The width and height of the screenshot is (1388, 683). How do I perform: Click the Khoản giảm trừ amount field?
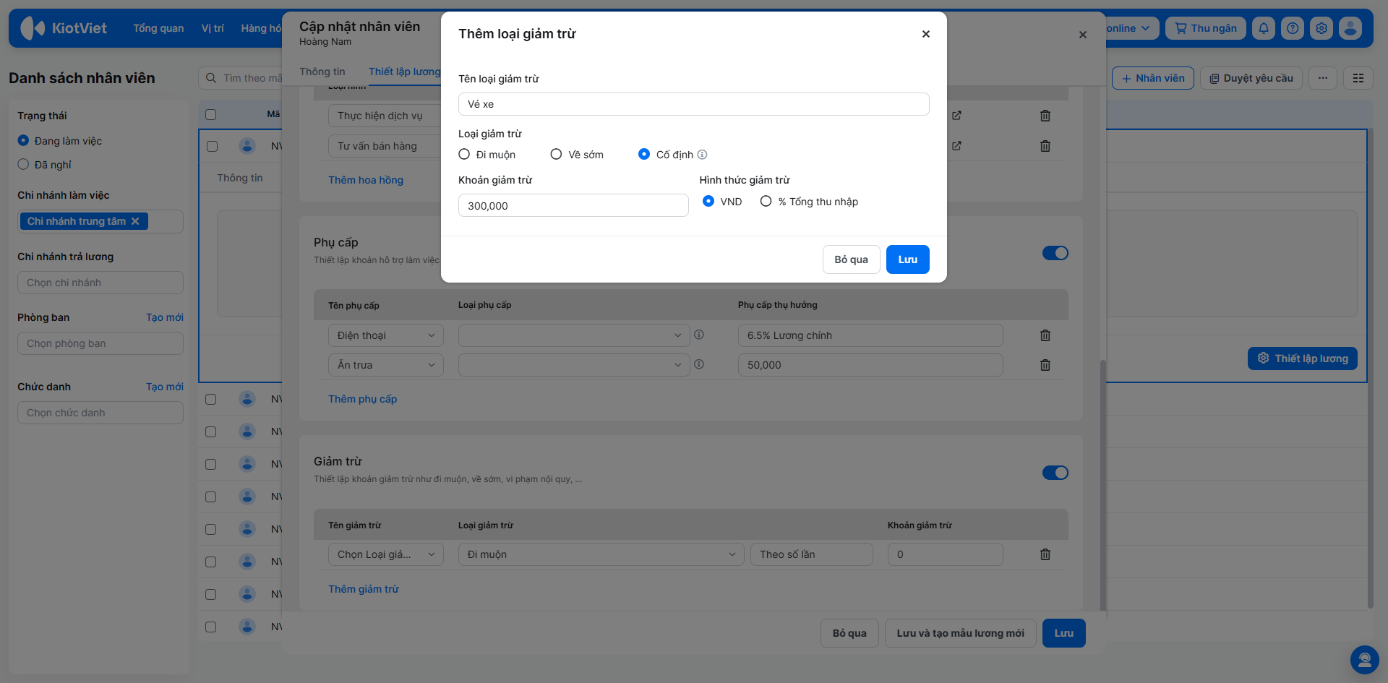573,205
